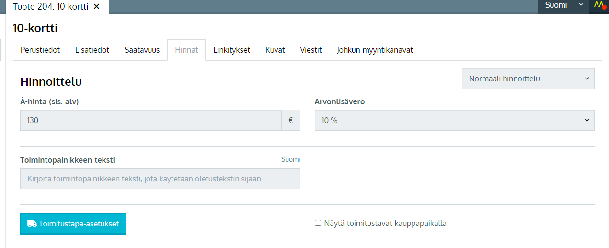Image resolution: width=609 pixels, height=248 pixels.
Task: Open the Lisätiedot tab
Action: coord(92,50)
